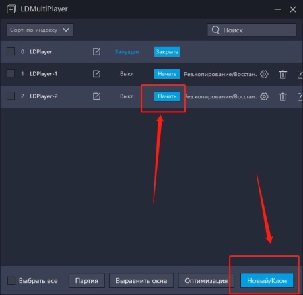Select the LDPlayer-2 checkbox
The image size is (303, 295).
click(11, 96)
